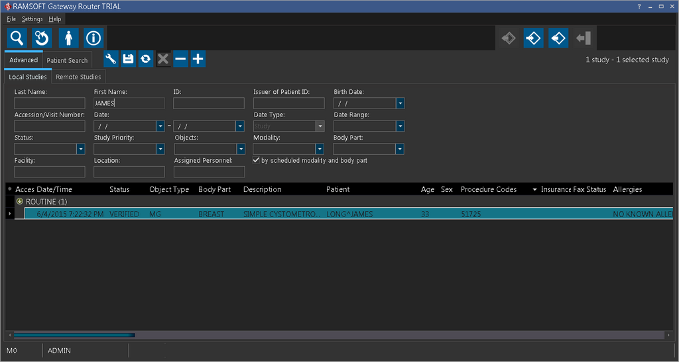Click the Last Name input field

click(50, 103)
